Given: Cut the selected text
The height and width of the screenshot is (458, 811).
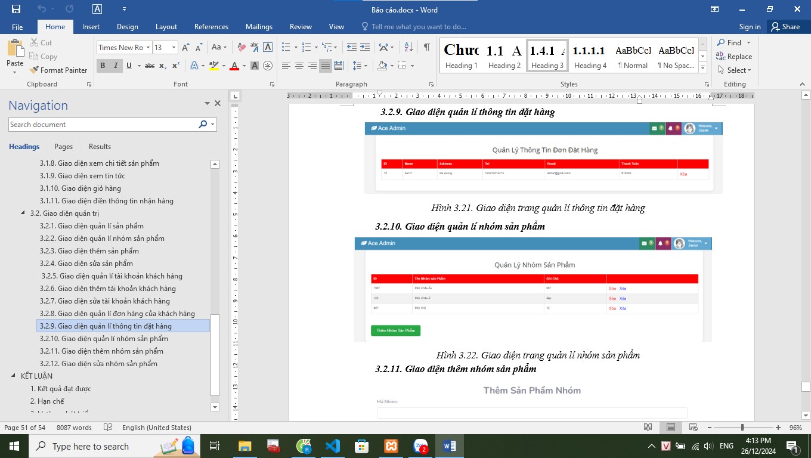Looking at the screenshot, I should [41, 42].
